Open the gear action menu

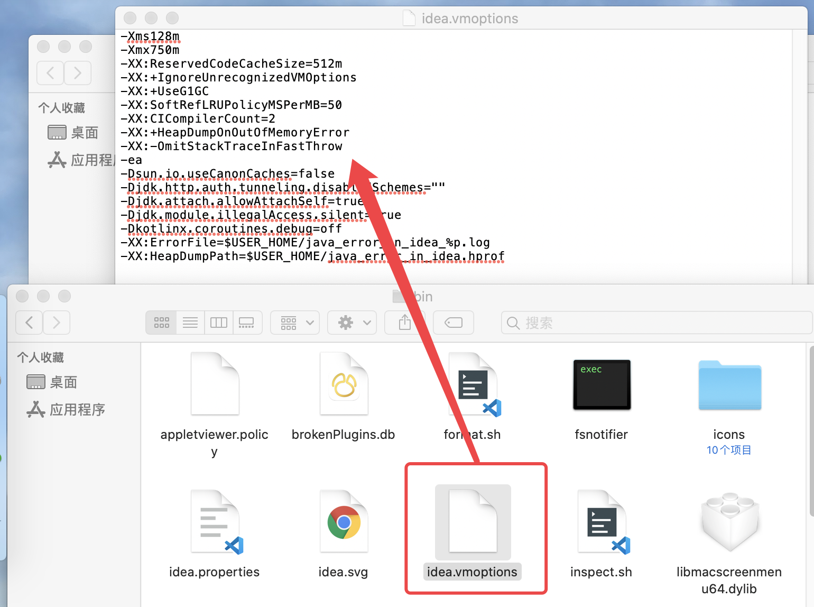tap(352, 323)
